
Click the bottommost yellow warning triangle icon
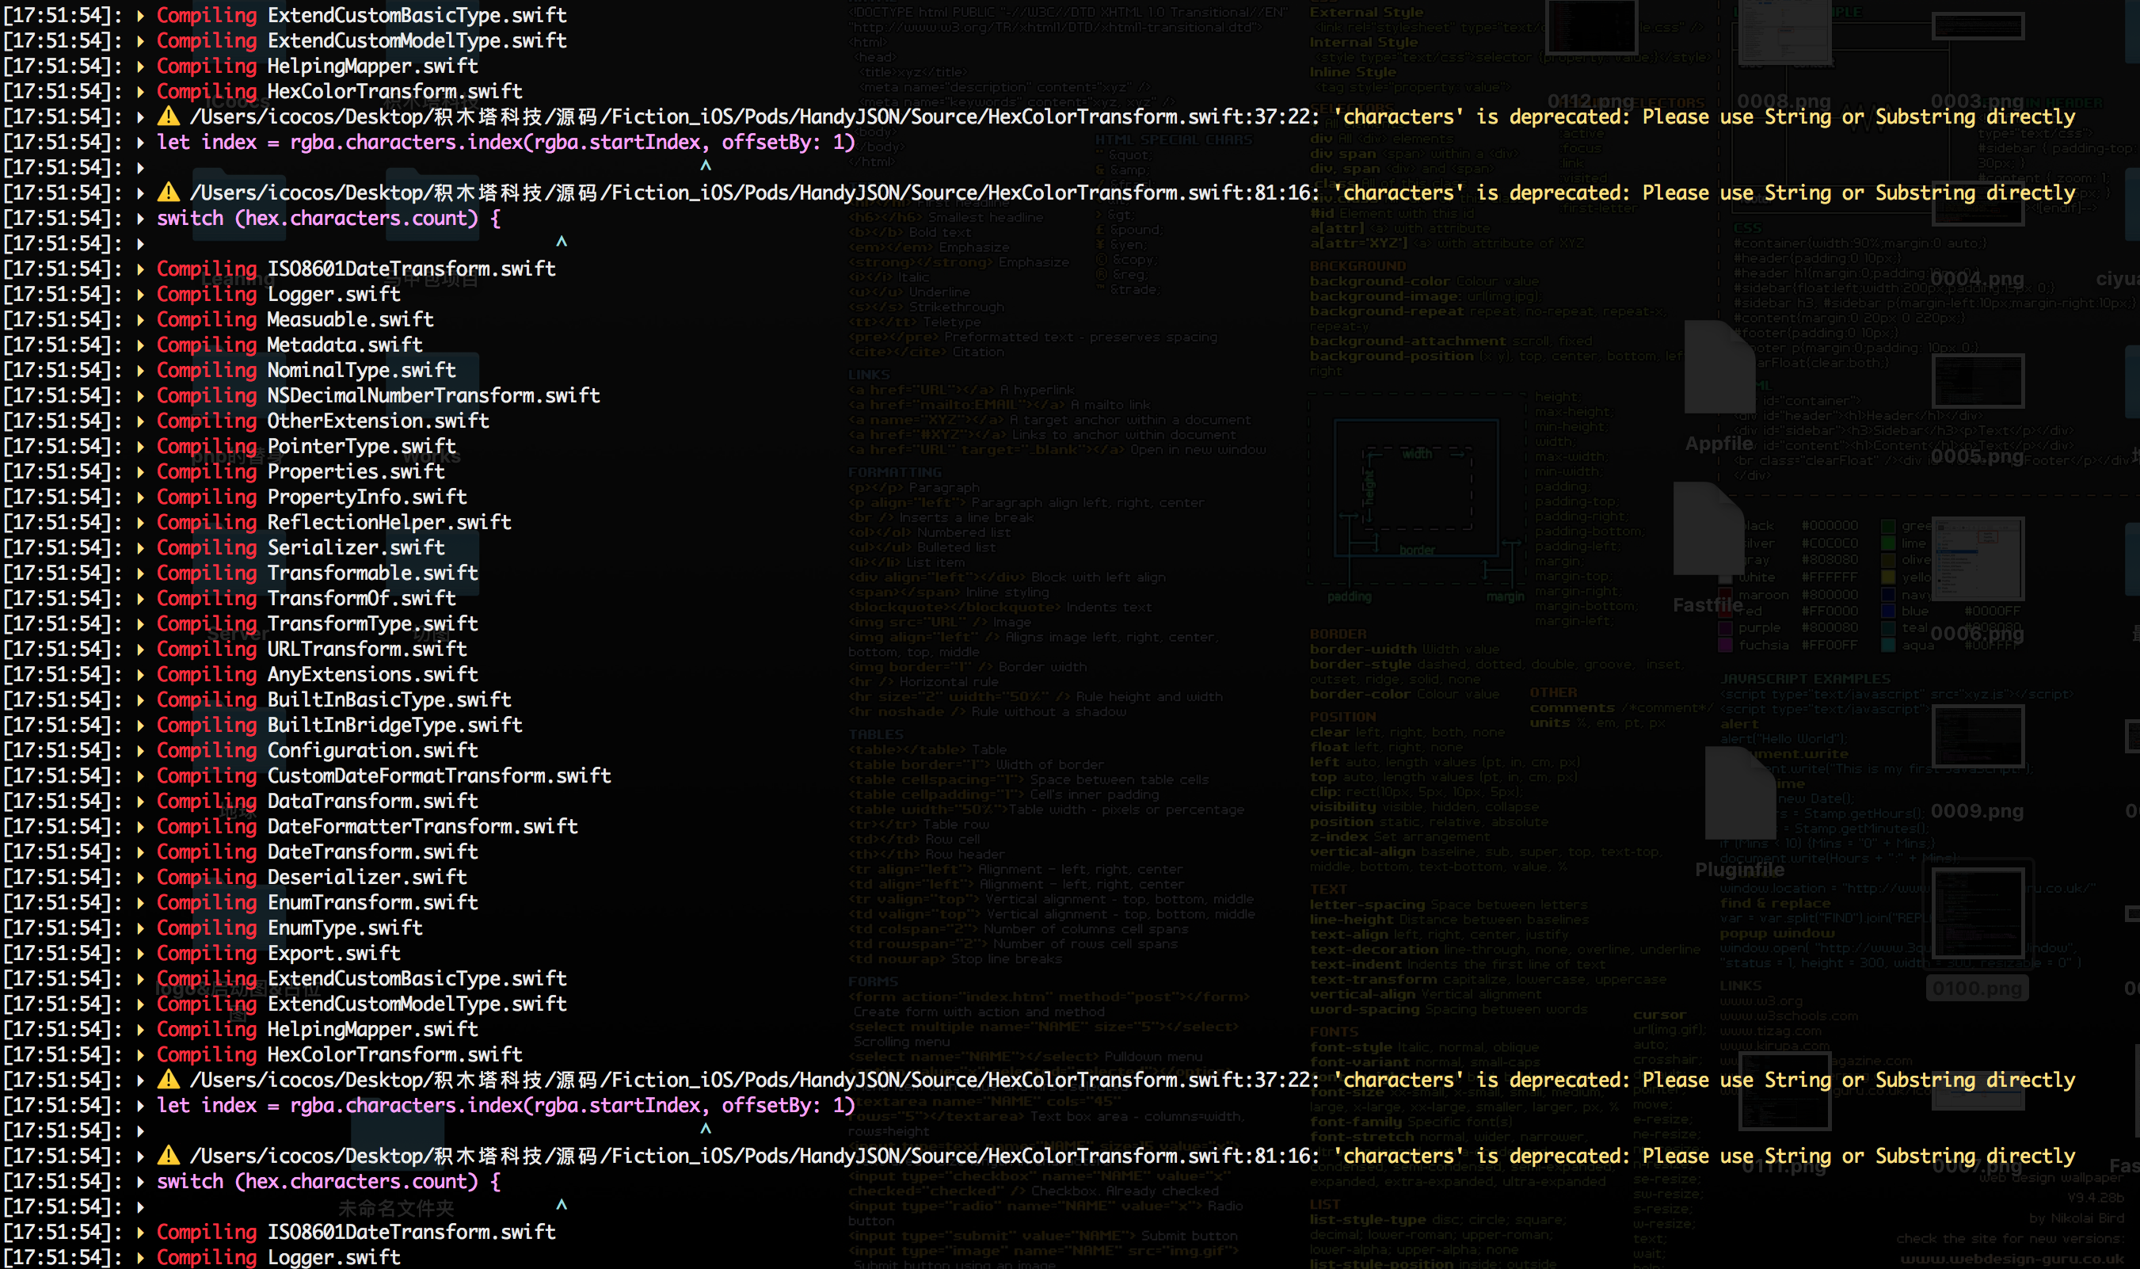[169, 1155]
